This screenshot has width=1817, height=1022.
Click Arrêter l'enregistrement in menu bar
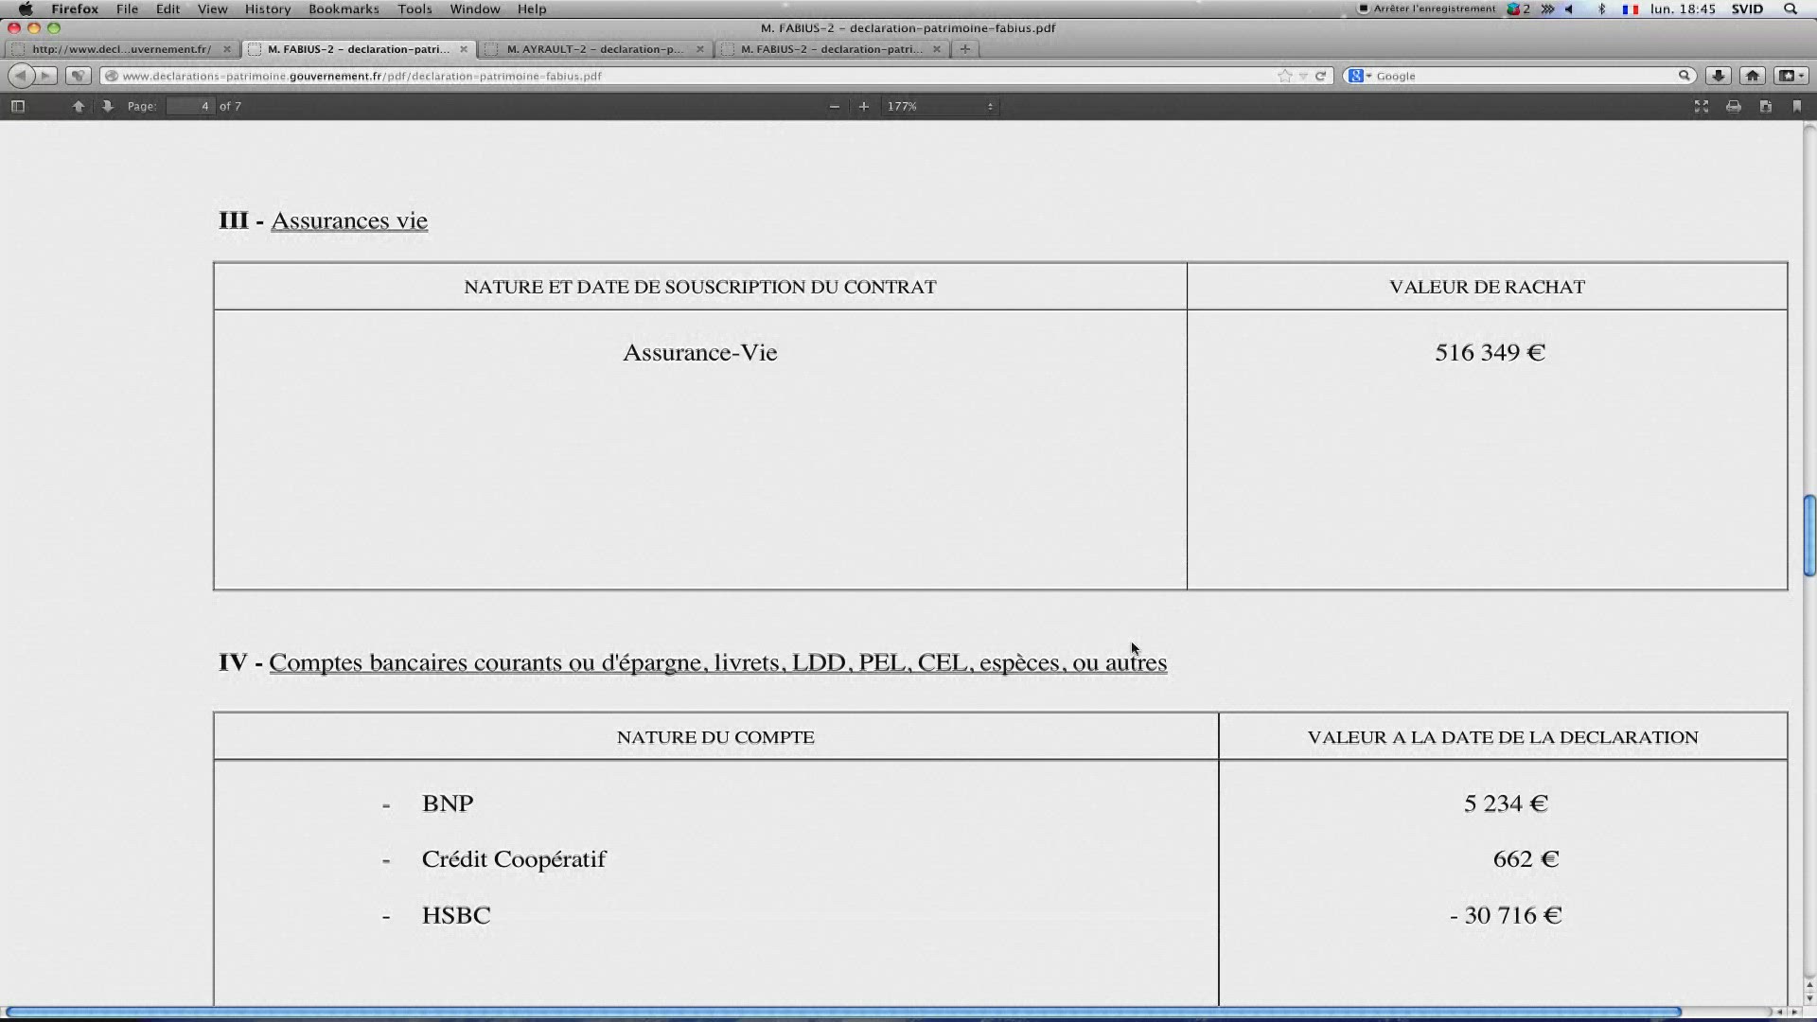[1427, 9]
